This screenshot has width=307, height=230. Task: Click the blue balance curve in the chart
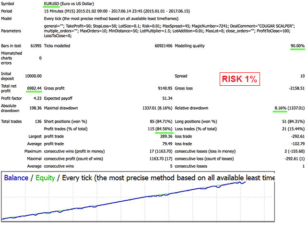(144, 201)
